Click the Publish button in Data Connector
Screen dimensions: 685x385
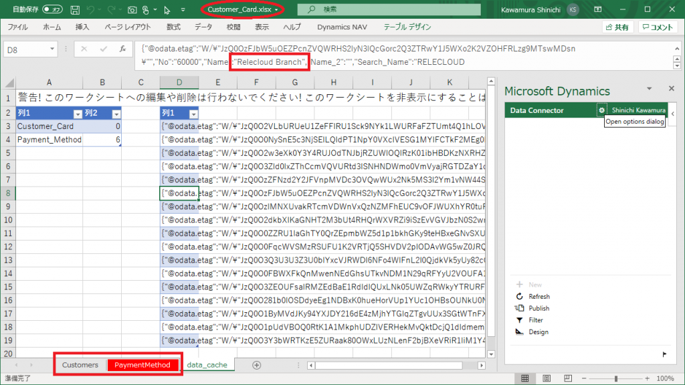pyautogui.click(x=532, y=308)
